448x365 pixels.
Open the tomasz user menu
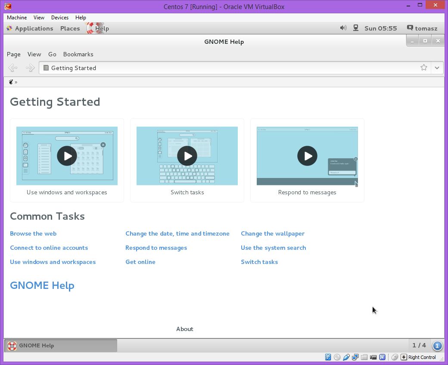point(422,28)
